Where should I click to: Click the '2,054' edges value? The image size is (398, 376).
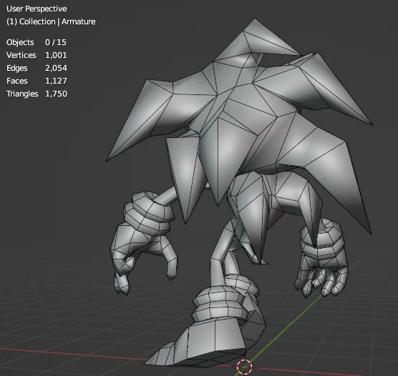click(56, 68)
